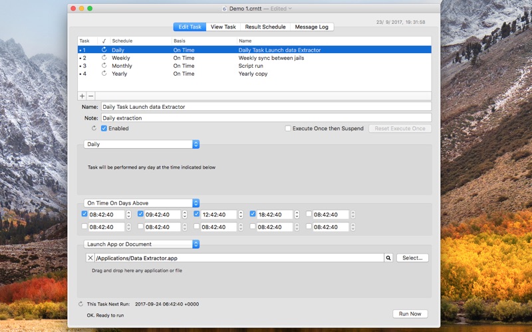Uncheck the 18:42:40 time checkbox

(x=253, y=214)
